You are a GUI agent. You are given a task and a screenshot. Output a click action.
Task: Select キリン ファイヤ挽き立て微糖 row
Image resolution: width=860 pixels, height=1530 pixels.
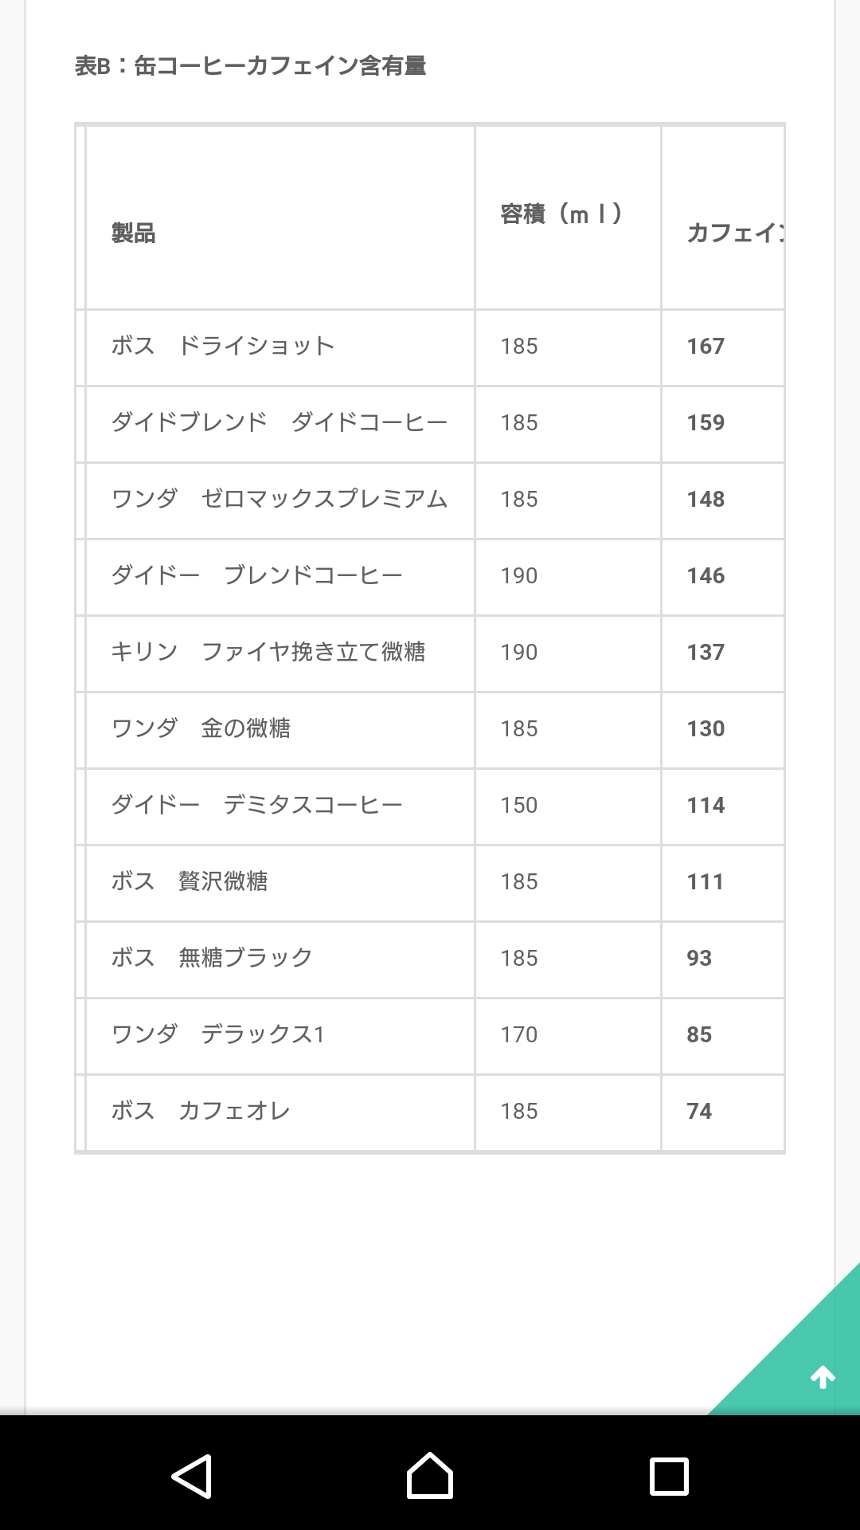pos(268,652)
